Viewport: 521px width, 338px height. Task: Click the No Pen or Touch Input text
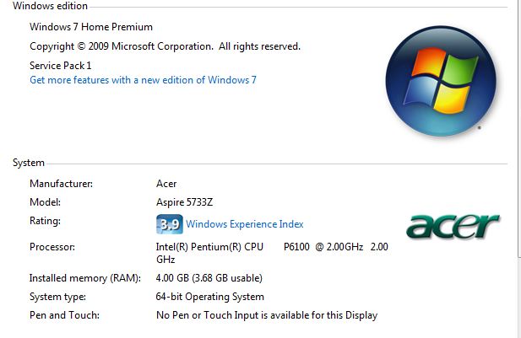[267, 315]
